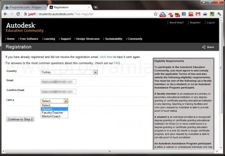Click the red square extension icon

coord(191,14)
